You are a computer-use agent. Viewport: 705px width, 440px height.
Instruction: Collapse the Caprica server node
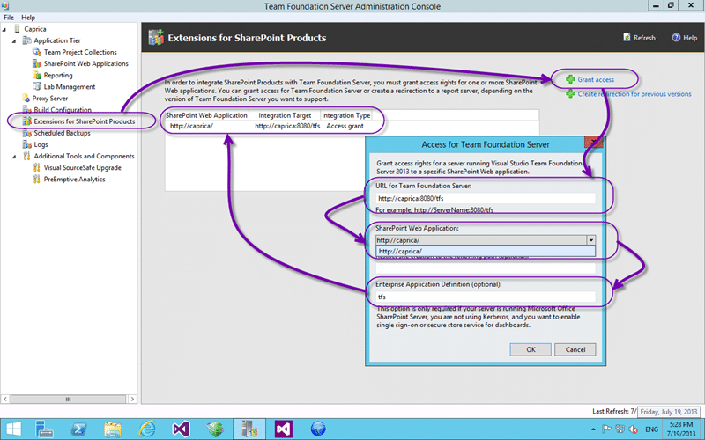[x=4, y=29]
